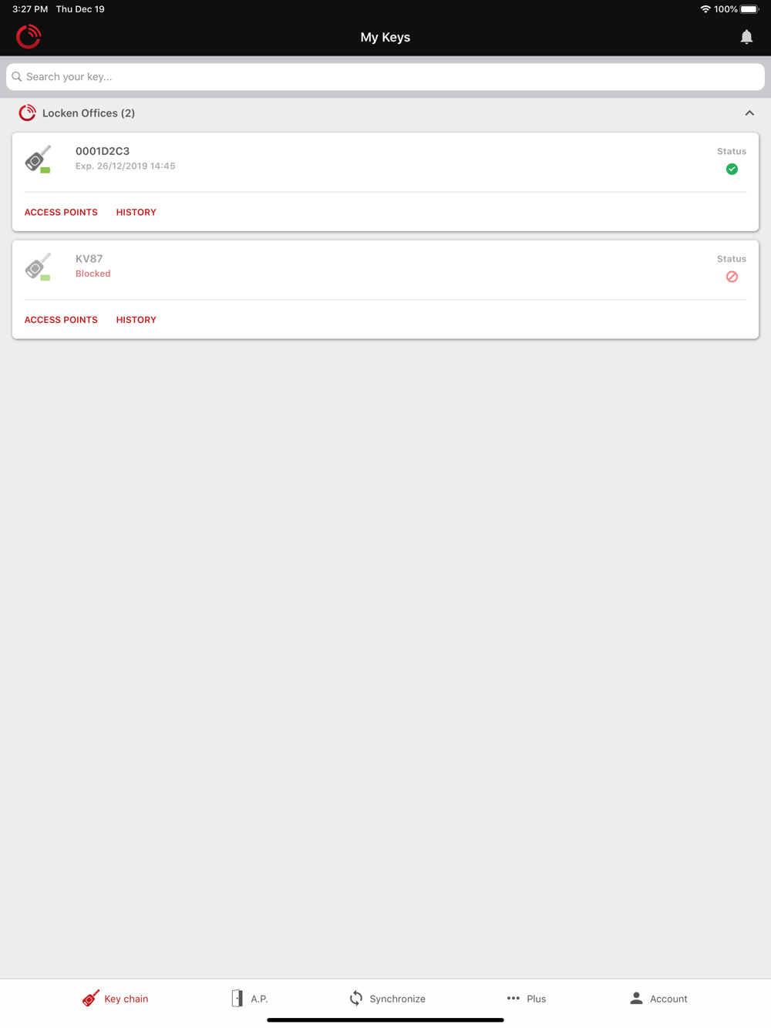771x1028 pixels.
Task: Tap blocked status icon of KV87
Action: (x=732, y=277)
